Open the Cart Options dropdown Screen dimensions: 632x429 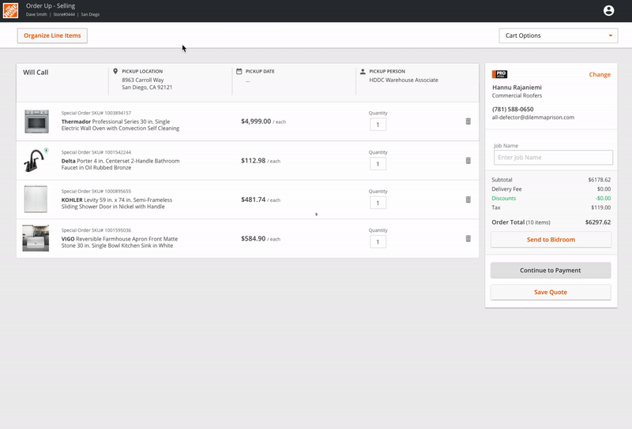click(x=559, y=35)
